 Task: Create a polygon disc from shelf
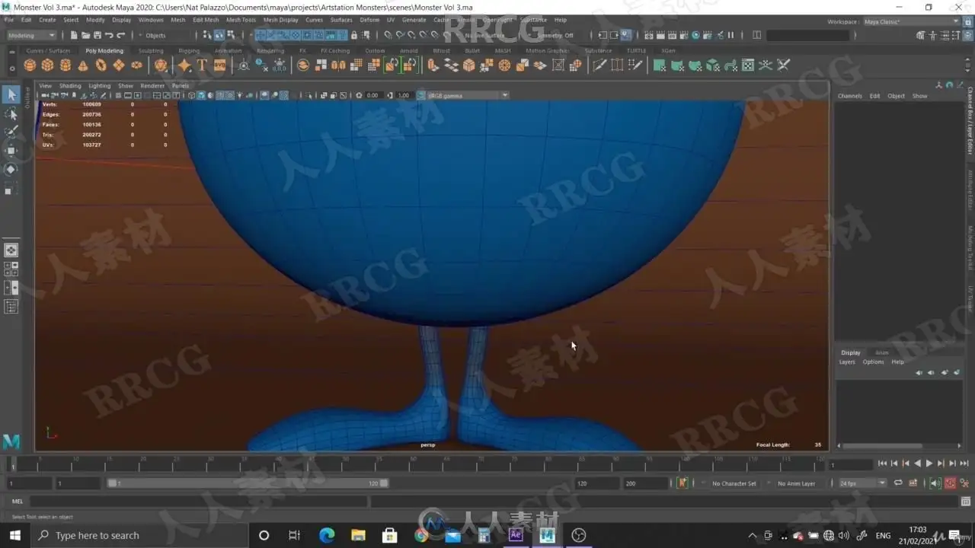coord(136,65)
